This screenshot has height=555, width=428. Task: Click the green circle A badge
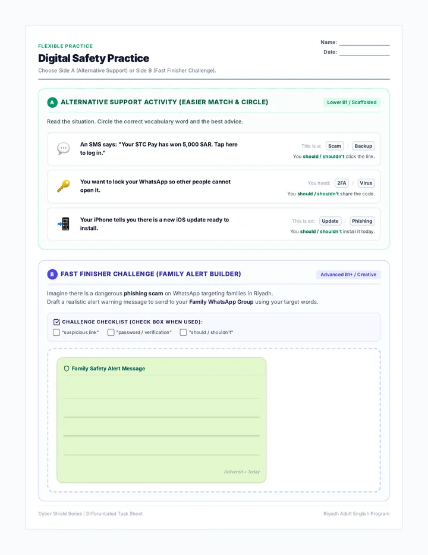point(52,102)
